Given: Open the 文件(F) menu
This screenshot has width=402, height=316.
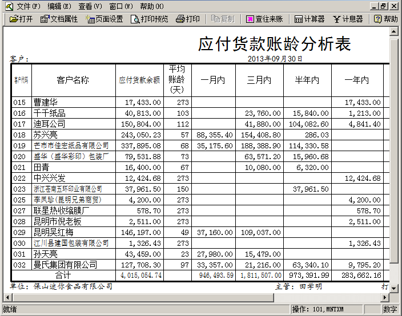Looking at the screenshot, I should click(29, 6).
